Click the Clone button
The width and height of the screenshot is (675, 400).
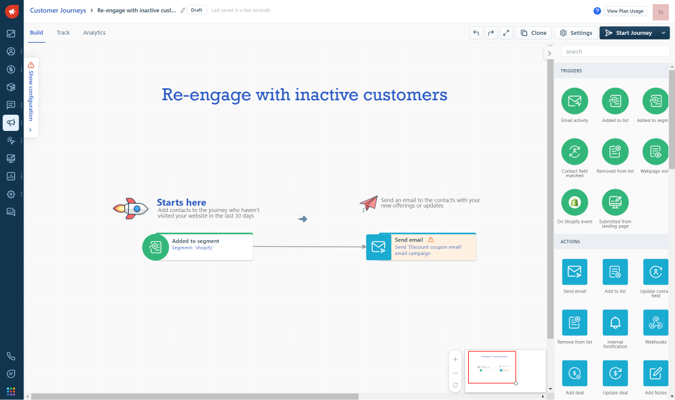(533, 33)
